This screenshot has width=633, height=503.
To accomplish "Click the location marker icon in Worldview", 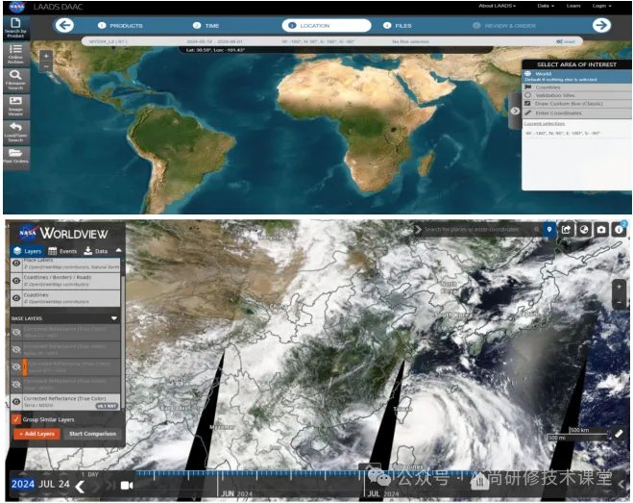I will point(549,229).
